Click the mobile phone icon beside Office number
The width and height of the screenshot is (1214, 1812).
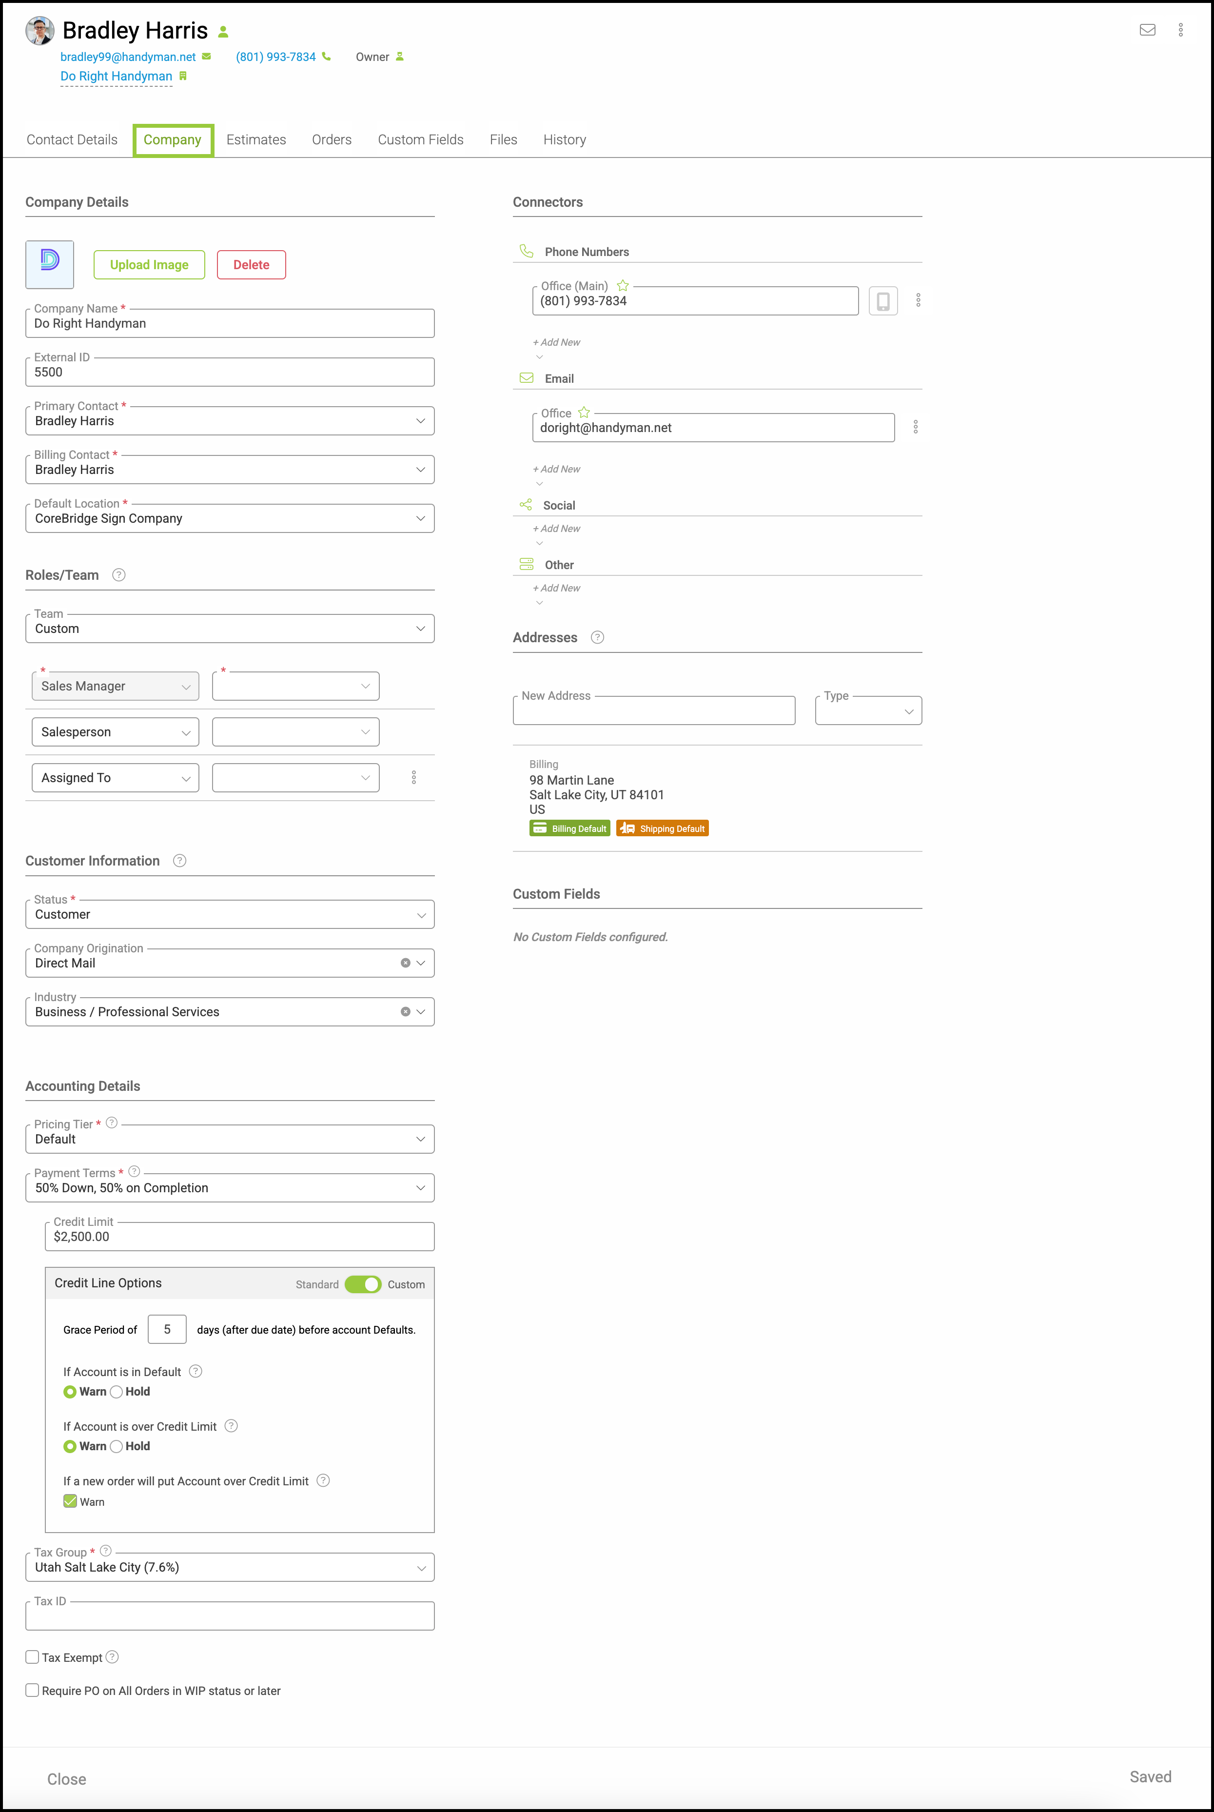(x=882, y=300)
